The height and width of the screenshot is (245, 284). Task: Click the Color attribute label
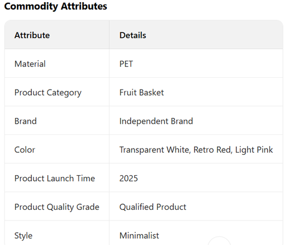click(x=25, y=150)
